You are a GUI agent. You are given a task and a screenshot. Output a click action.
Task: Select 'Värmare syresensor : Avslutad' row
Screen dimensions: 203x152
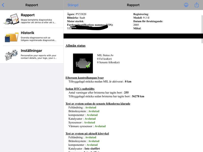tap(87, 126)
